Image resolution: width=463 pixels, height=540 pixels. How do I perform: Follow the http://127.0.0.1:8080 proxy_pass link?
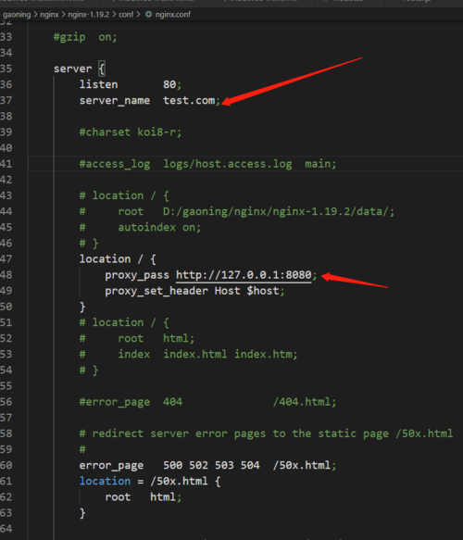(x=244, y=275)
